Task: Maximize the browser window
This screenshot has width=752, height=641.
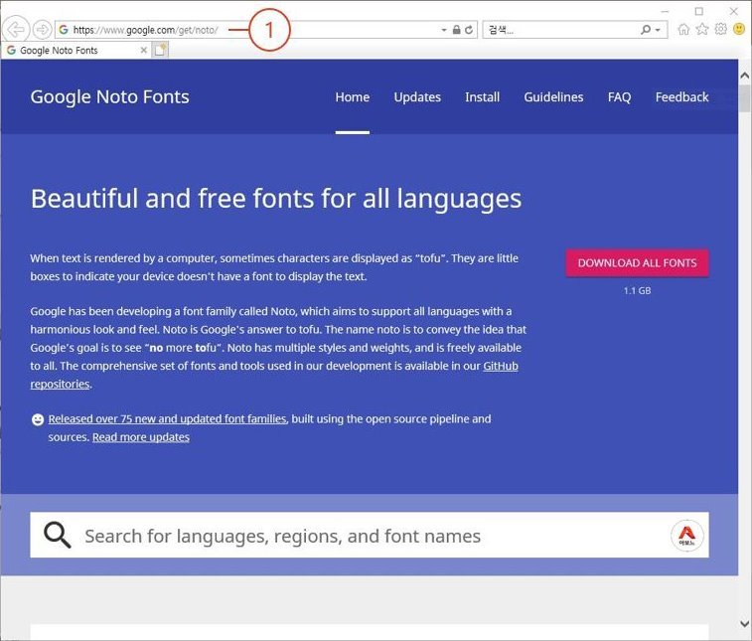Action: (x=699, y=11)
